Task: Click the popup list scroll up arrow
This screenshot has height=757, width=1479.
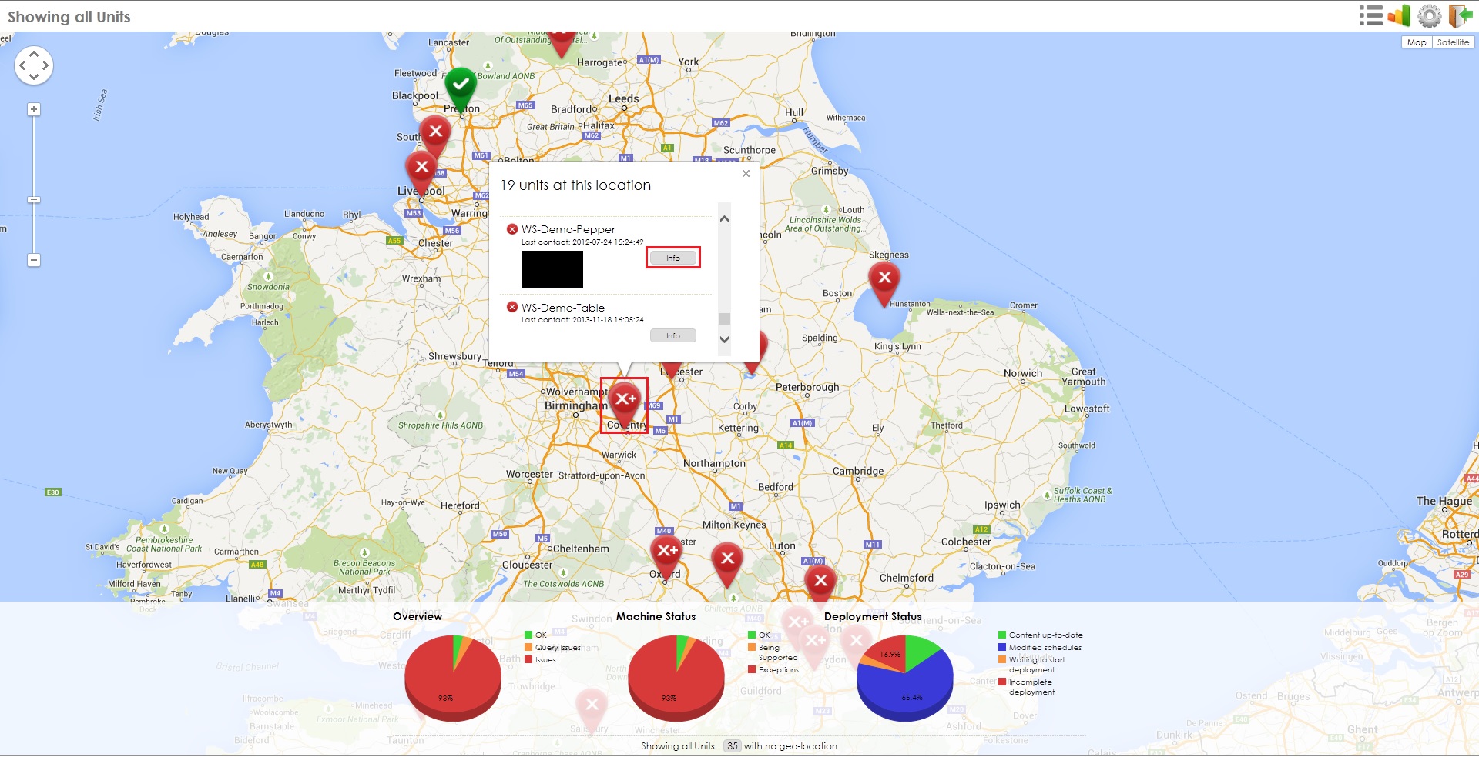Action: click(x=724, y=219)
